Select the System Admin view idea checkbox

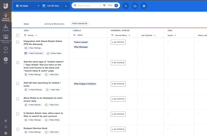18,114
